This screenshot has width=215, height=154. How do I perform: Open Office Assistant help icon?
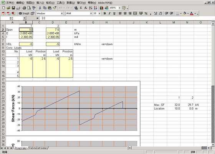pyautogui.click(x=124, y=8)
